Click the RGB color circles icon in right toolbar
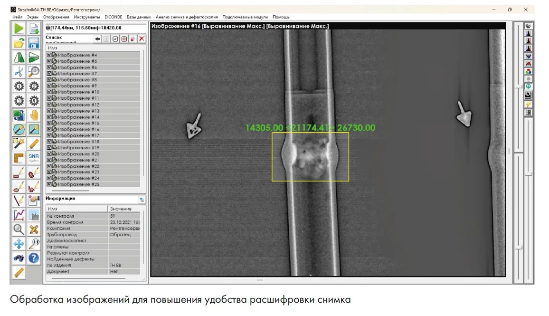This screenshot has height=316, width=549. [529, 71]
